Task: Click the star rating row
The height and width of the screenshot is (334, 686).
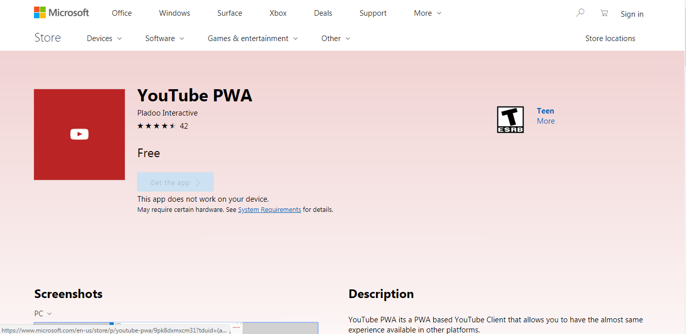Action: (x=156, y=126)
